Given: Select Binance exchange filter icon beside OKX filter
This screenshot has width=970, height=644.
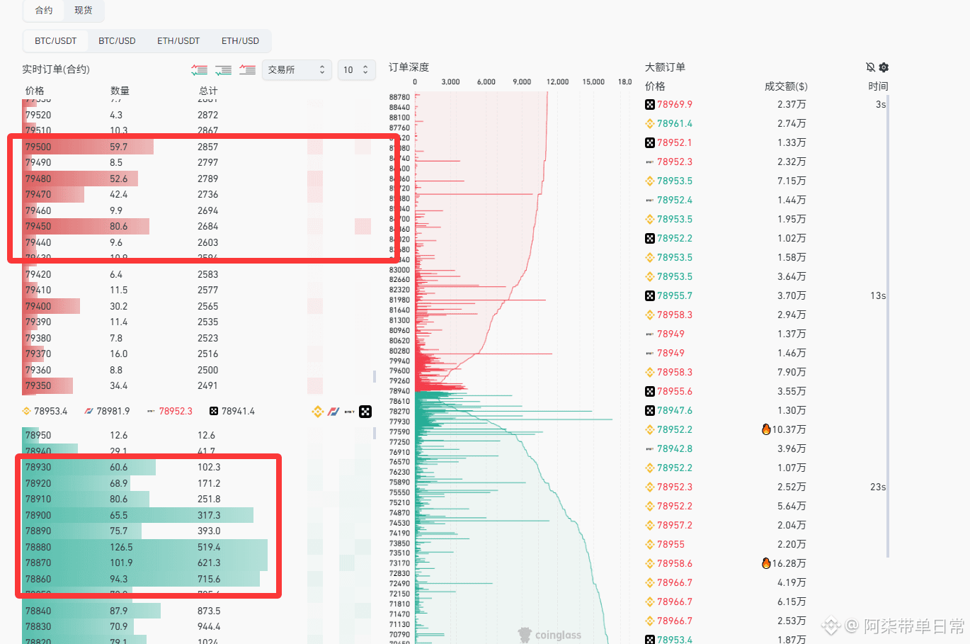Looking at the screenshot, I should (x=318, y=412).
